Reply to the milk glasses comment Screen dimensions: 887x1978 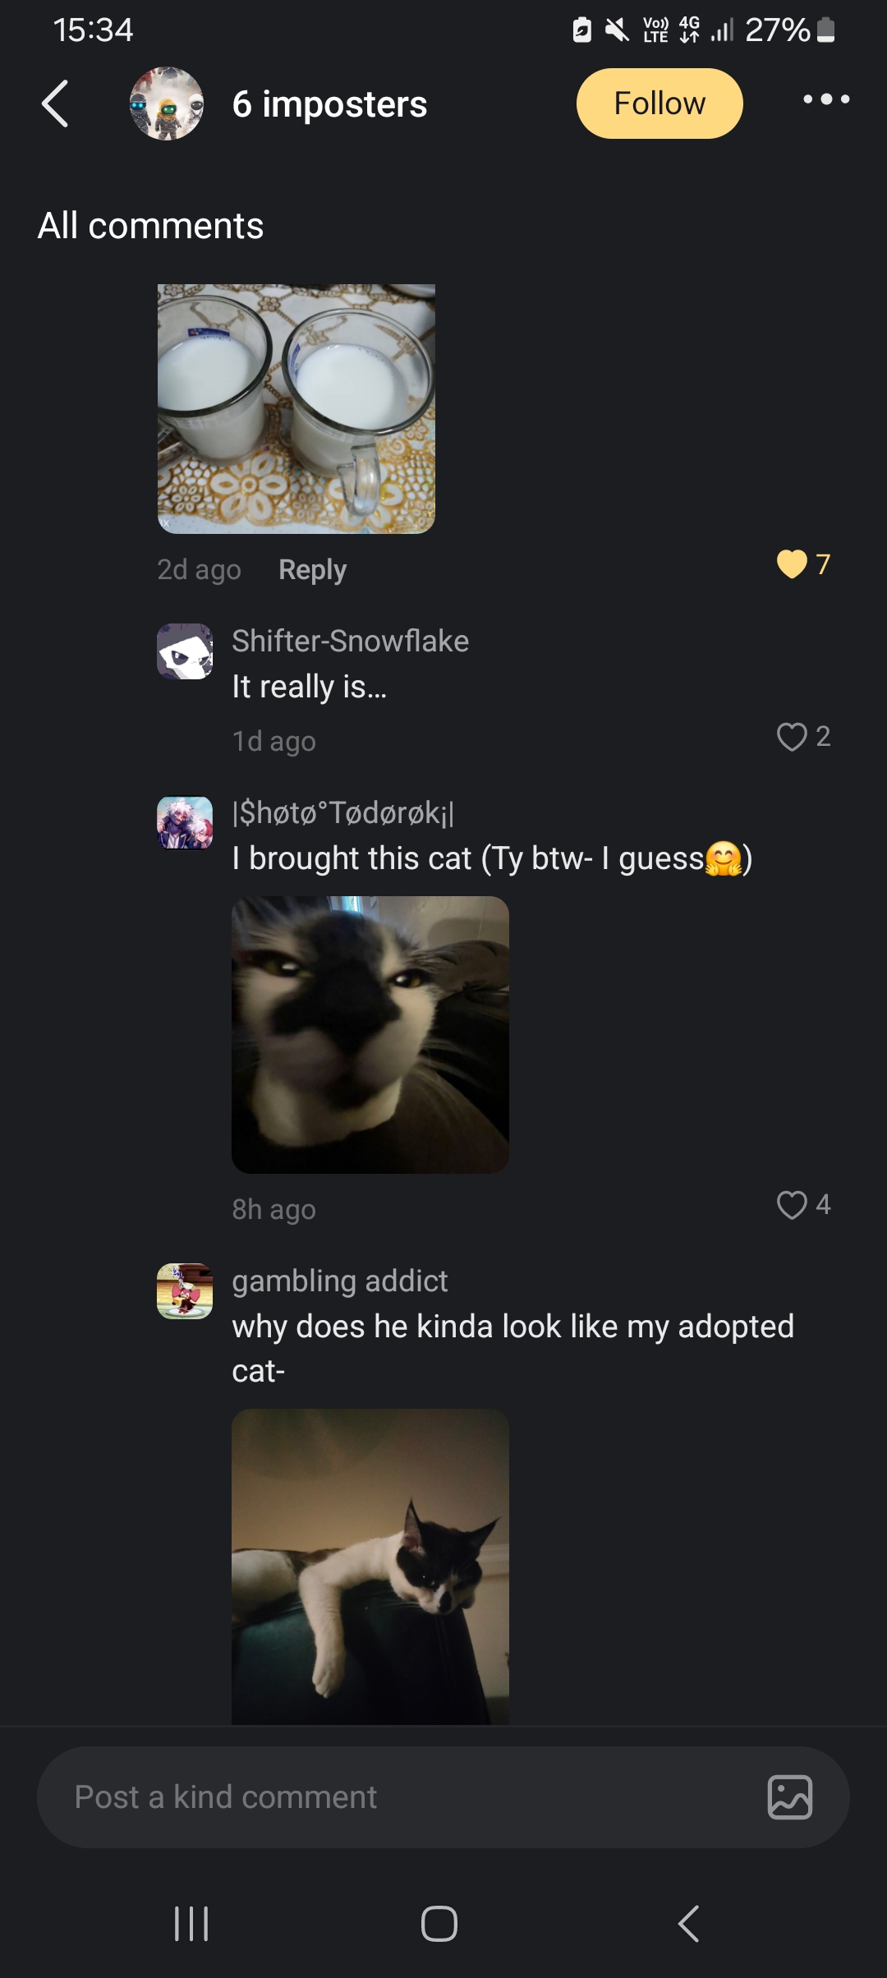pyautogui.click(x=312, y=569)
